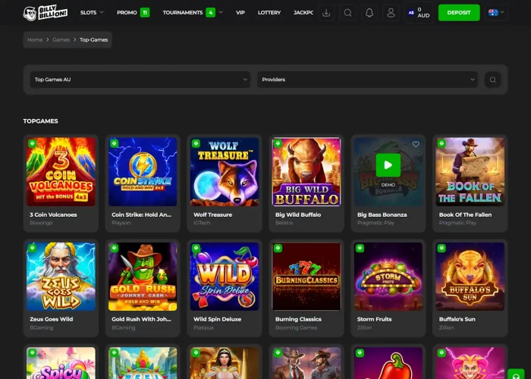Click Zillion under Storm Fruits
531x379 pixels.
[364, 327]
